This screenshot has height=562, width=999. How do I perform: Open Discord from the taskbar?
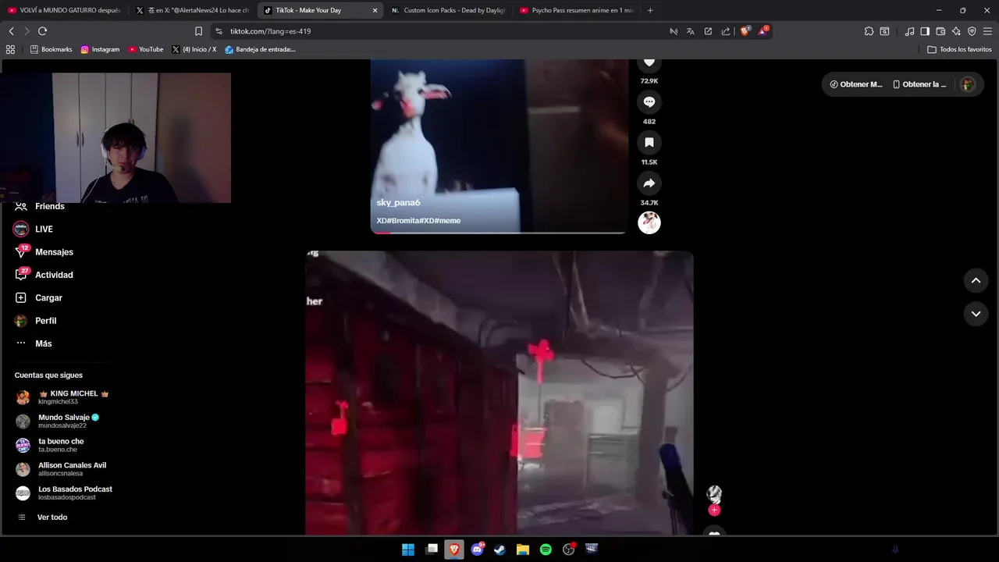[477, 550]
